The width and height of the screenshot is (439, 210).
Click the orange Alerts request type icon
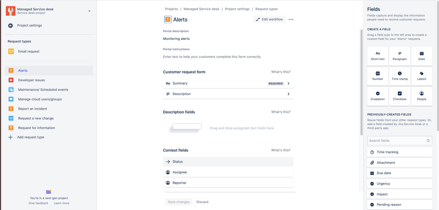[168, 20]
